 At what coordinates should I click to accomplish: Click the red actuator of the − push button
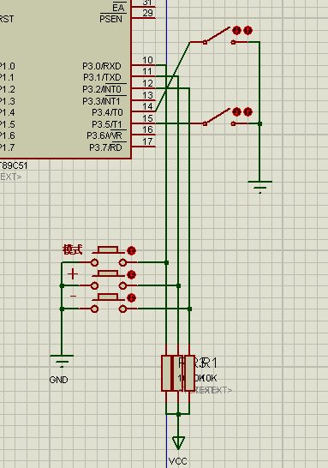click(132, 298)
